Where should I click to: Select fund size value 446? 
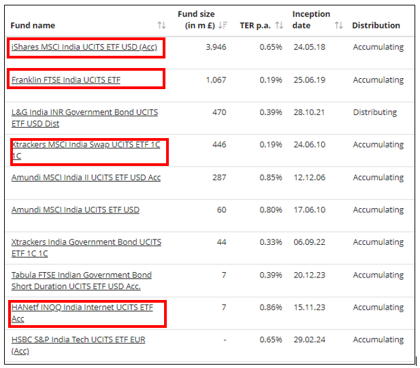(219, 145)
